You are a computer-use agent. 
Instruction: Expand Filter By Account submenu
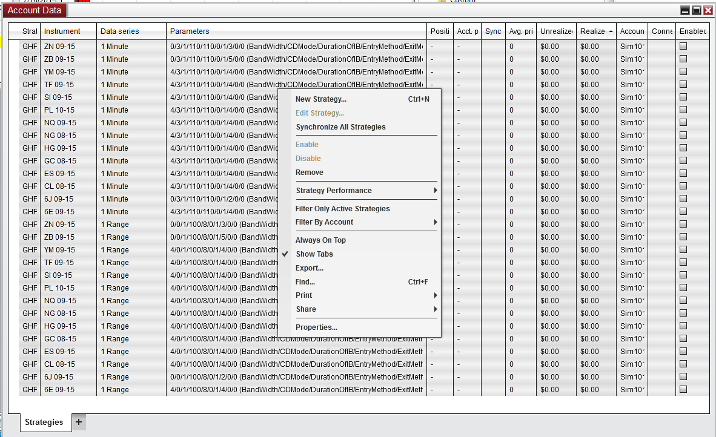(359, 222)
